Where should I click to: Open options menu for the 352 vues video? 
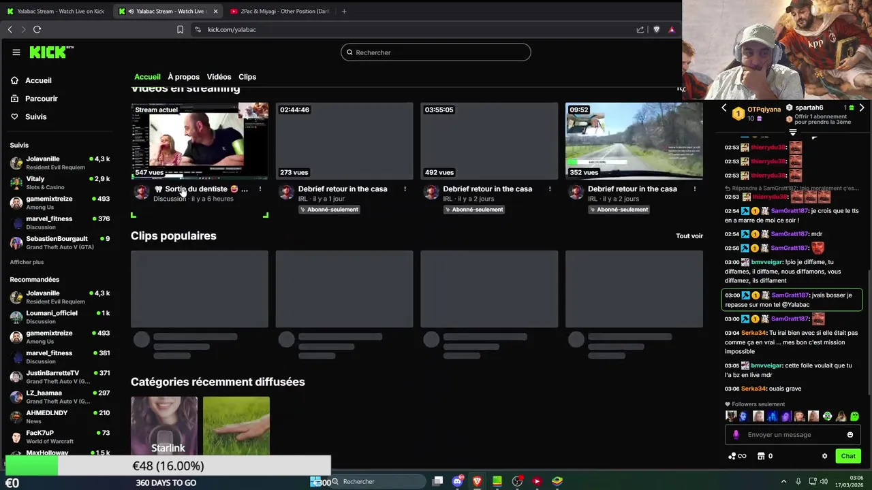point(695,189)
